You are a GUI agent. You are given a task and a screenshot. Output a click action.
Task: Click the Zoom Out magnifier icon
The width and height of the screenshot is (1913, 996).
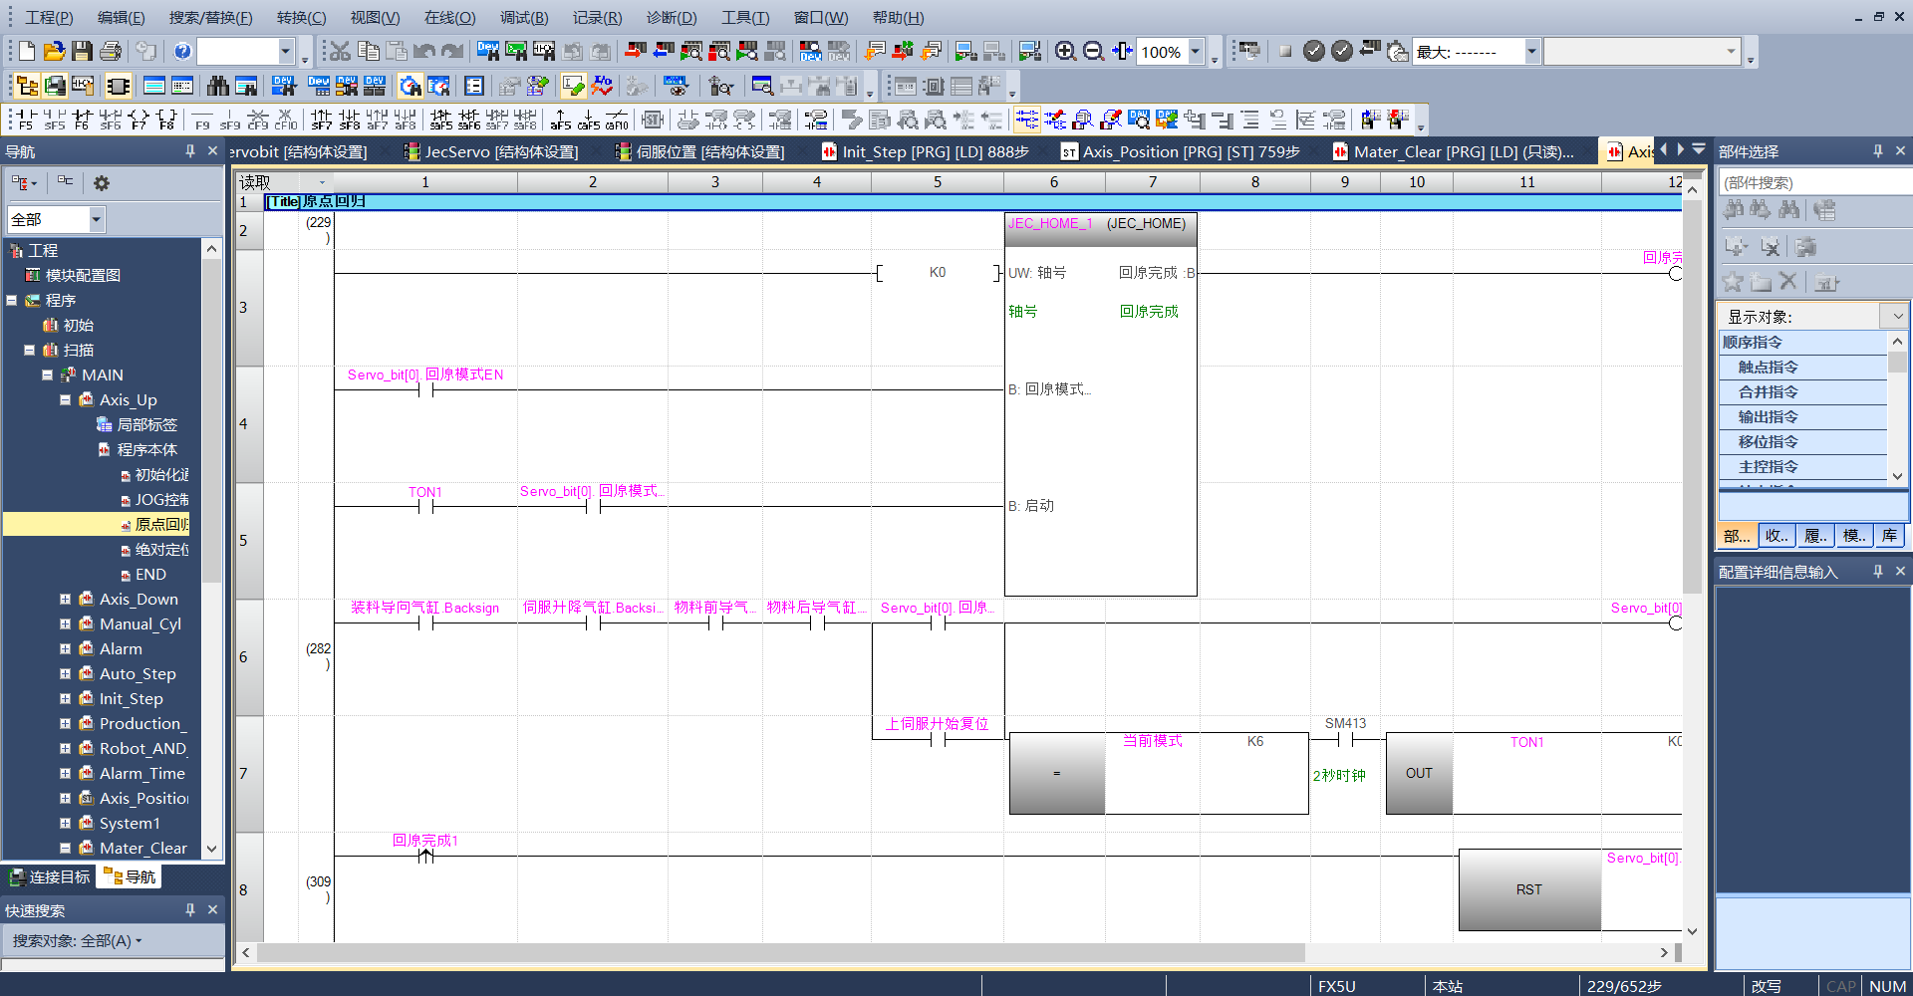tap(1093, 52)
